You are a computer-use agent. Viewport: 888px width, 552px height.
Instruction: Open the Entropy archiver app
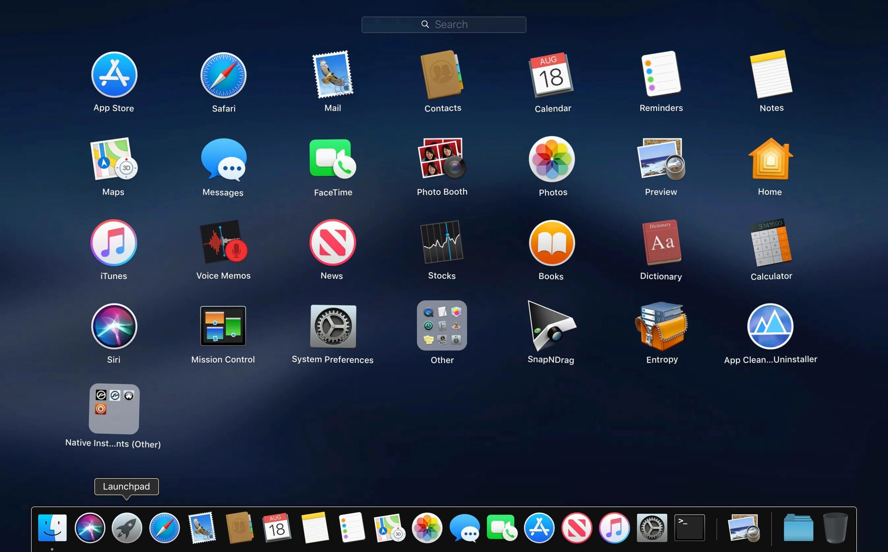661,326
